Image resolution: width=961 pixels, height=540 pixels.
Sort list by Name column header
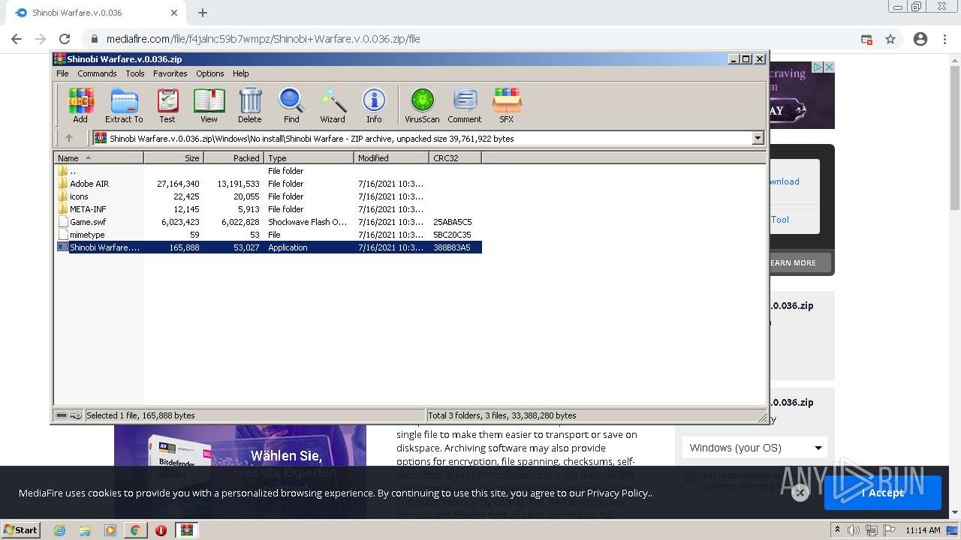tap(99, 157)
